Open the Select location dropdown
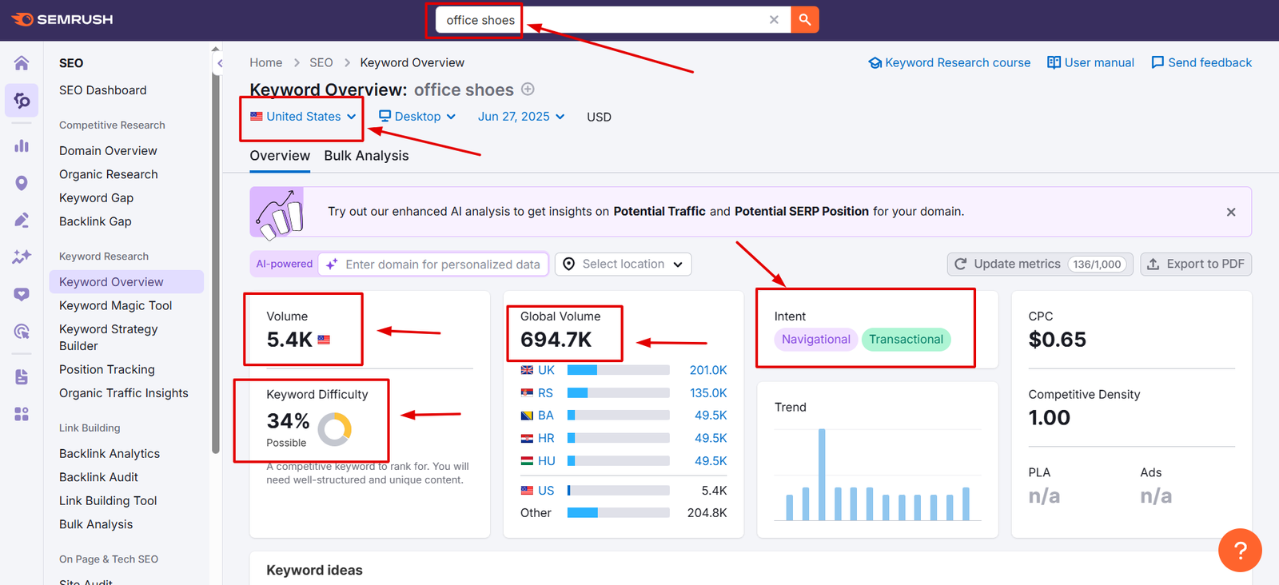 pos(624,264)
